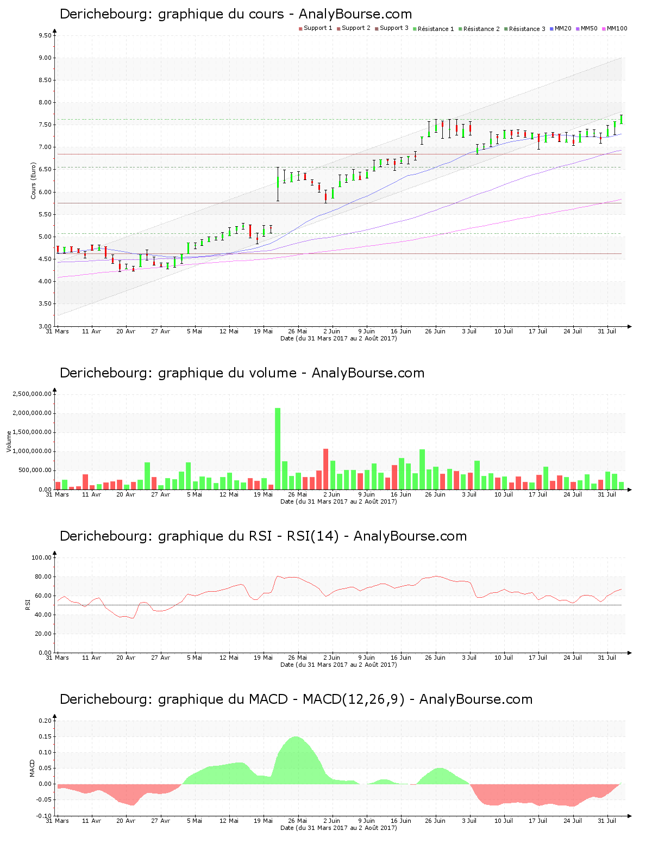Image resolution: width=652 pixels, height=843 pixels.
Task: Click the '5.00' value on the price axis
Action: point(45,237)
